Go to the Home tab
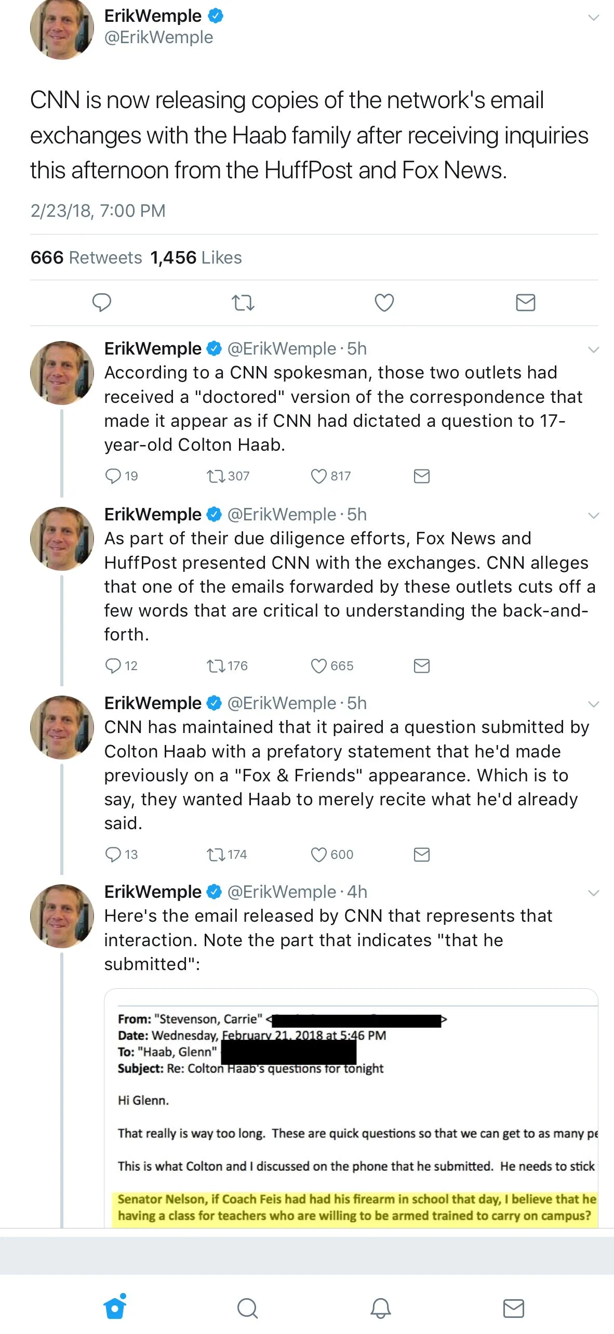This screenshot has height=1334, width=614. [x=115, y=1307]
